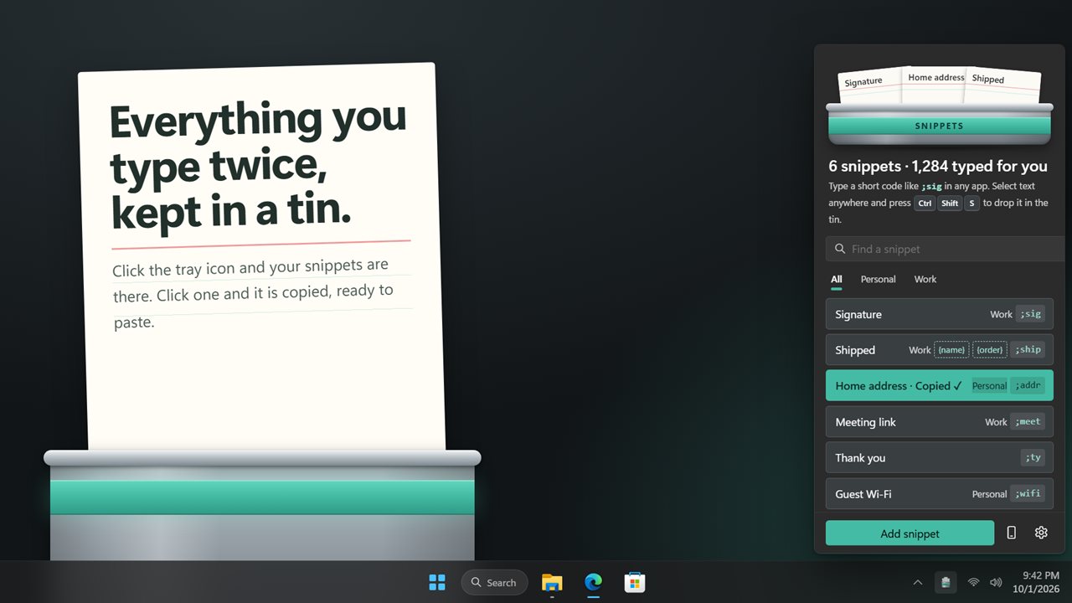Click the {name} placeholder on Shipped

[x=951, y=350]
